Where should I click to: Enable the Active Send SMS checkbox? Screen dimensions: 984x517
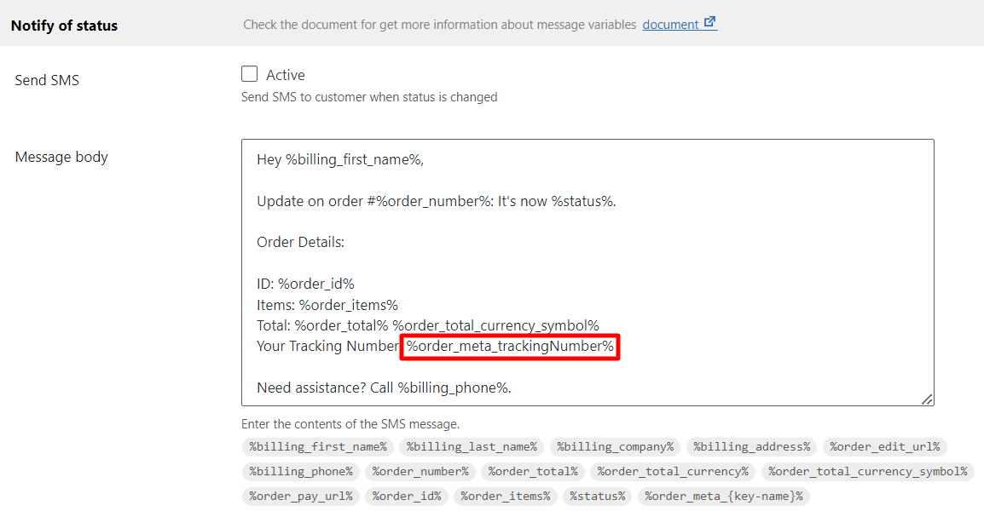[249, 74]
